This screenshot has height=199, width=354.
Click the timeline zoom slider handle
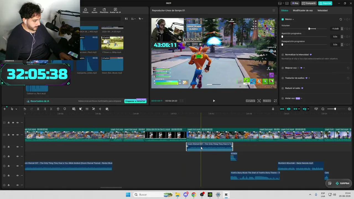(x=335, y=109)
